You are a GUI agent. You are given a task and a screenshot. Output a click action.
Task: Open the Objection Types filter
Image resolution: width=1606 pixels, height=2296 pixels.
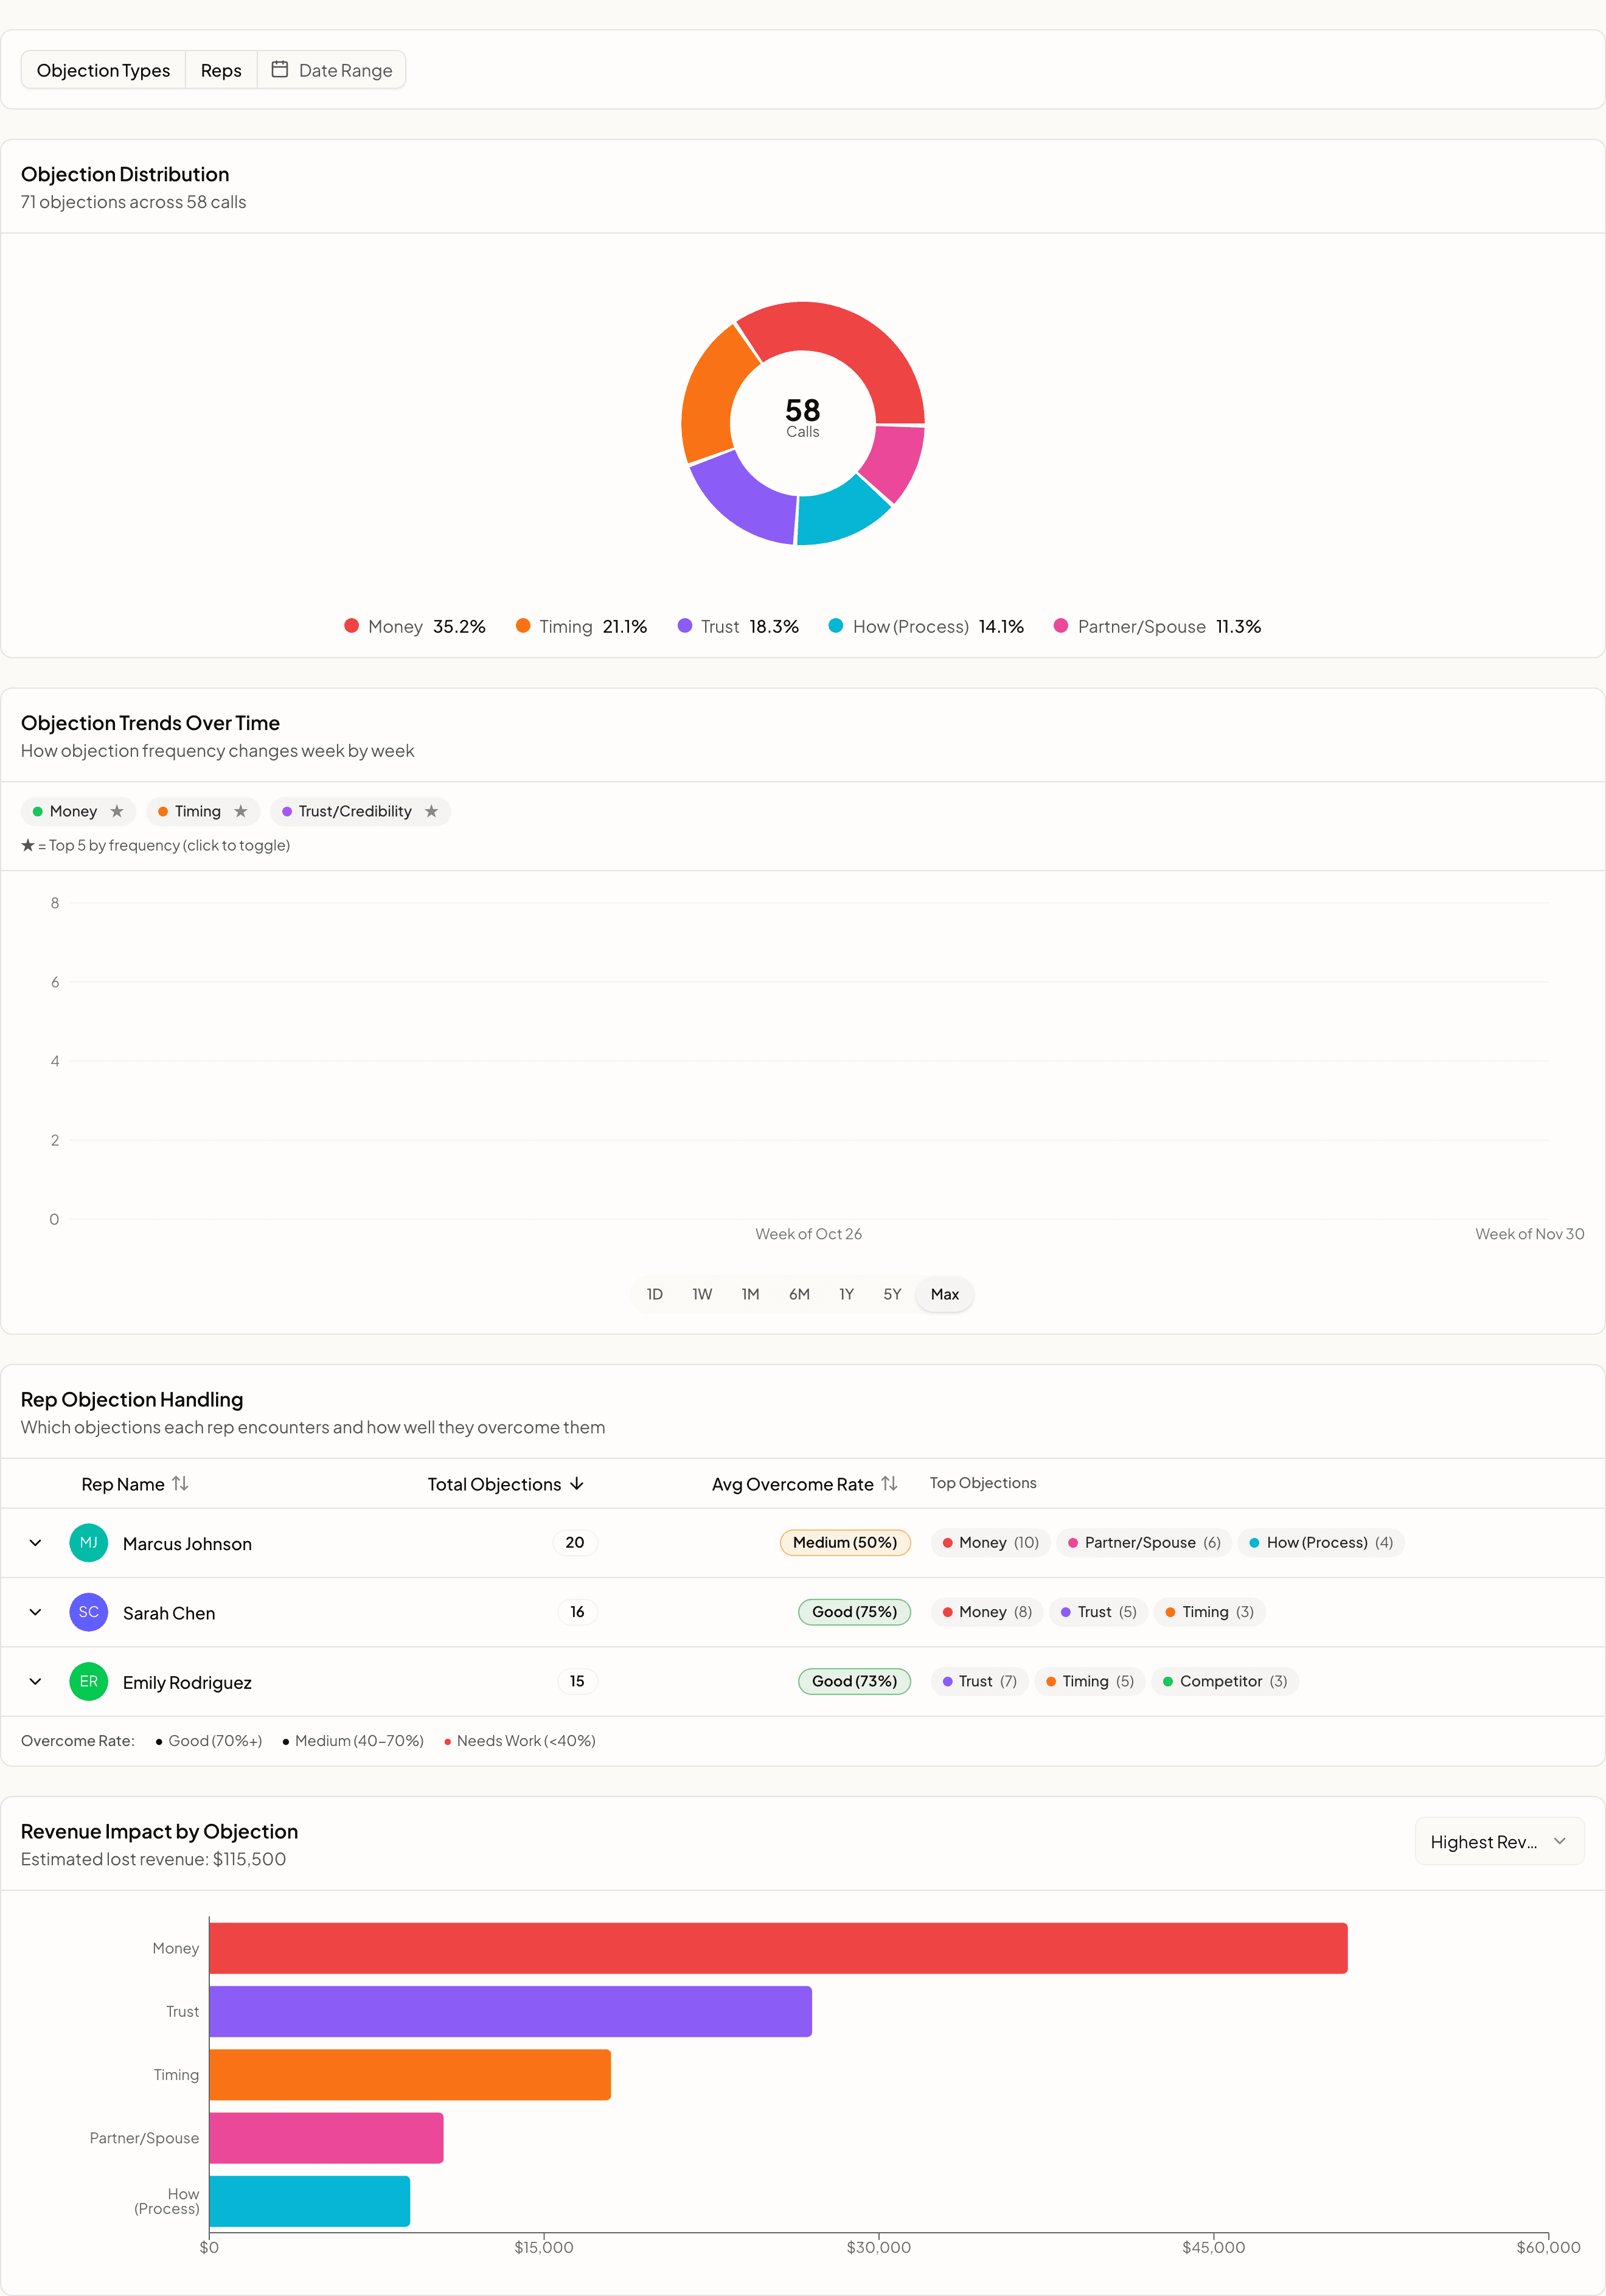(x=103, y=70)
